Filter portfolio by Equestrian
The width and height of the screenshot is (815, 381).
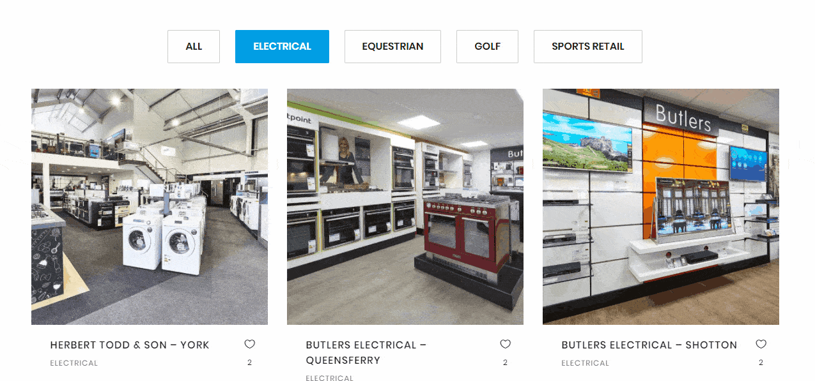(392, 47)
